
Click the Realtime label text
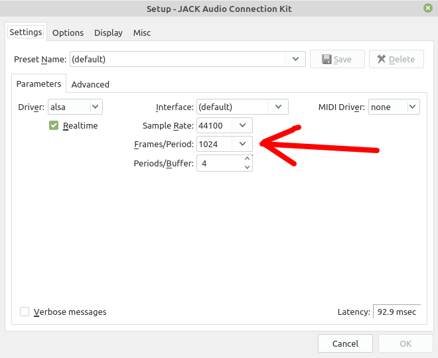coord(80,125)
